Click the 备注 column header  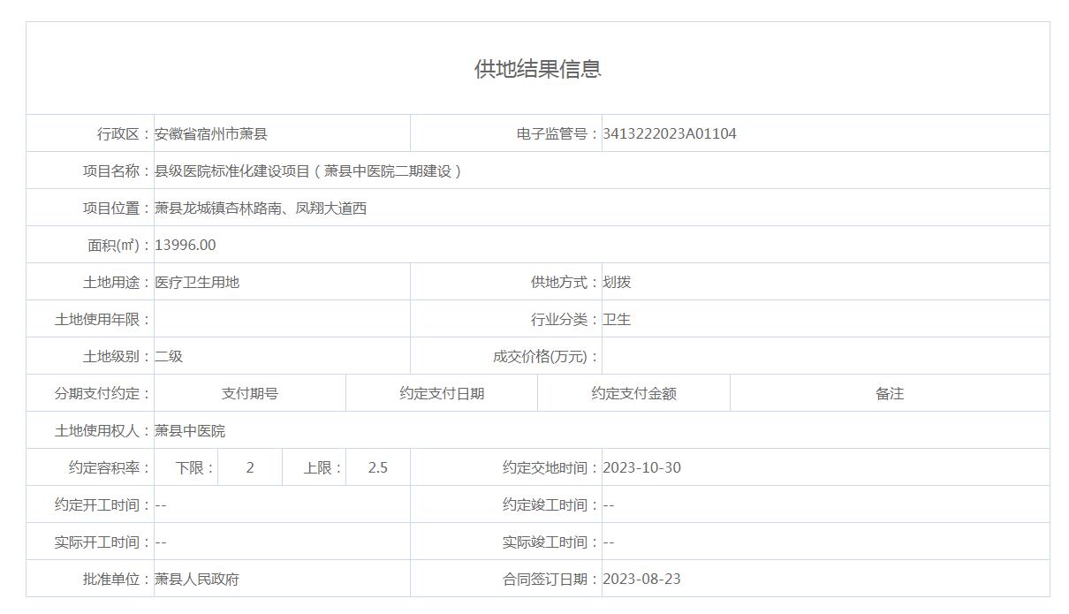[890, 394]
